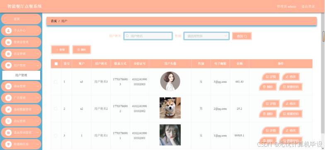Open 详情 for user a3
Image resolution: width=325 pixels, height=150 pixels.
[x=271, y=77]
